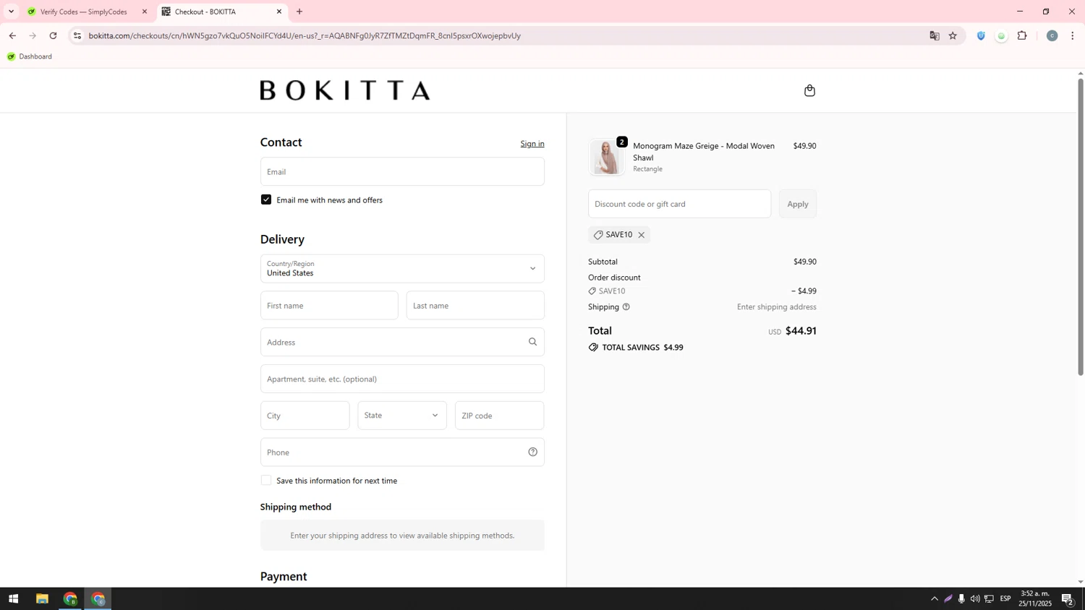Open the State dropdown
The width and height of the screenshot is (1085, 610).
[x=402, y=416]
